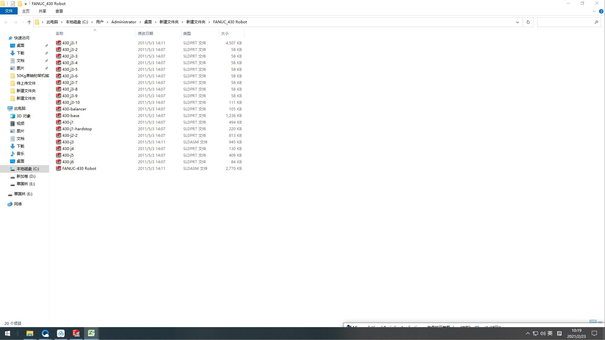Navigate to the Administrator breadcrumb

124,22
